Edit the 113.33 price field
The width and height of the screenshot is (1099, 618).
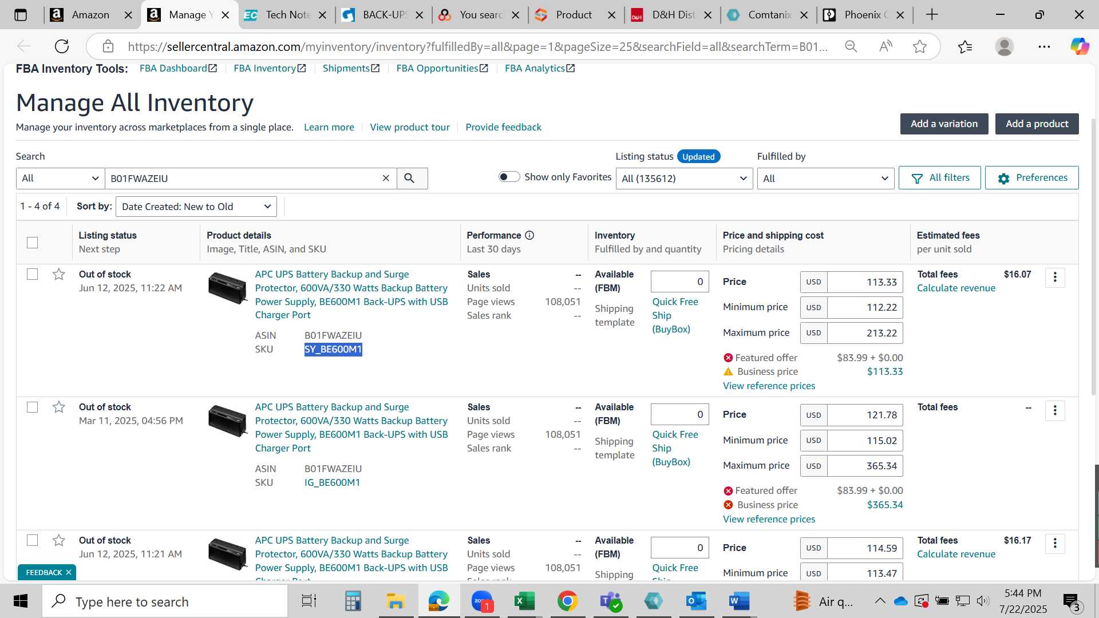(865, 282)
